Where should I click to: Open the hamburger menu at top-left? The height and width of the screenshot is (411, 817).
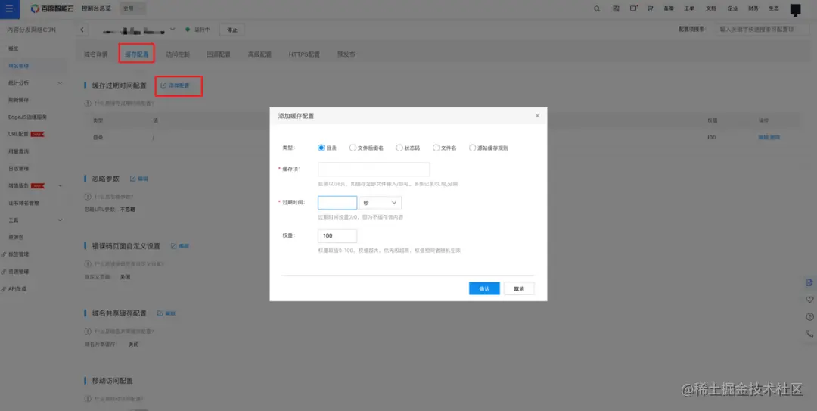[x=9, y=8]
